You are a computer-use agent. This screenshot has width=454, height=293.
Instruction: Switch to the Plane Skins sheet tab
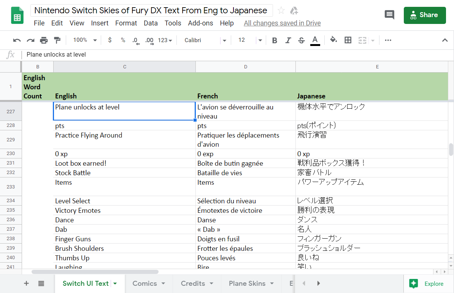[247, 283]
